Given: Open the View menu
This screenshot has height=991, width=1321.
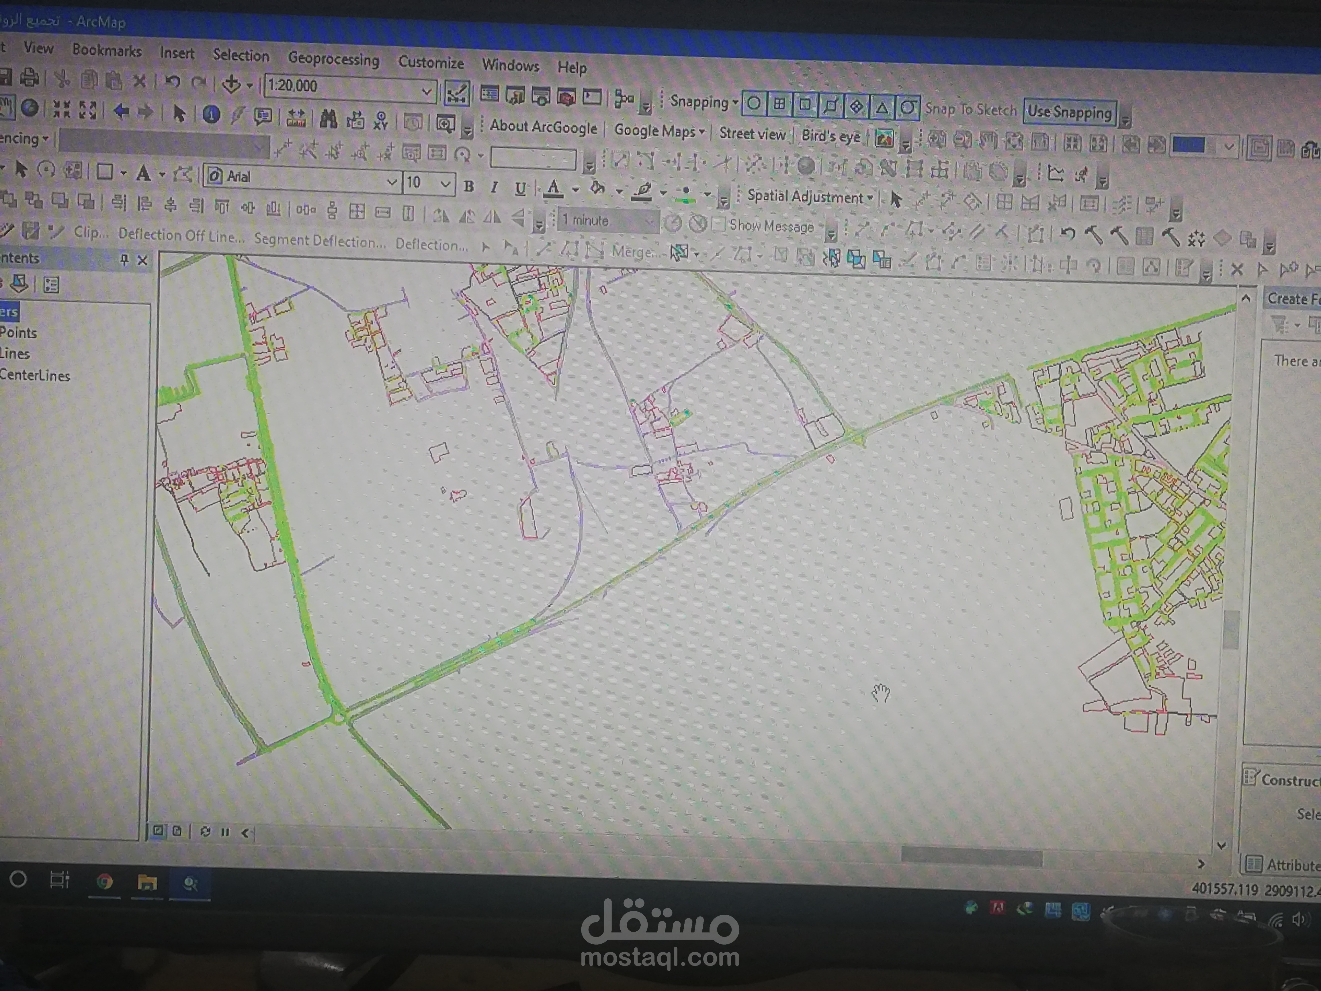Looking at the screenshot, I should tap(38, 48).
